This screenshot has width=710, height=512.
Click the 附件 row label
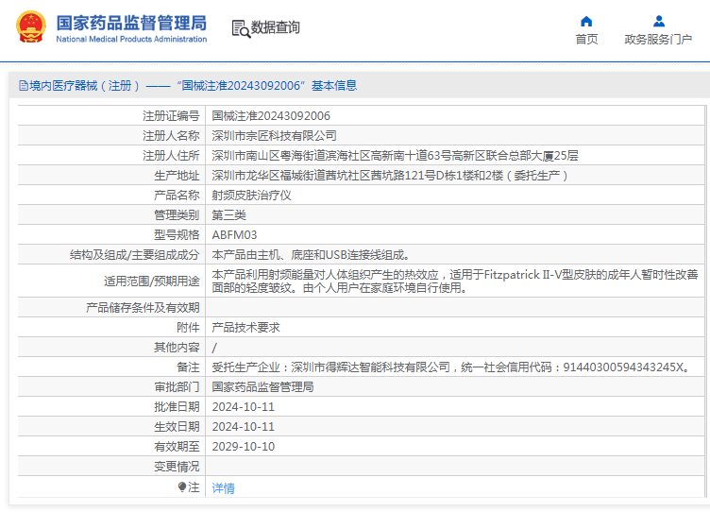pyautogui.click(x=188, y=328)
